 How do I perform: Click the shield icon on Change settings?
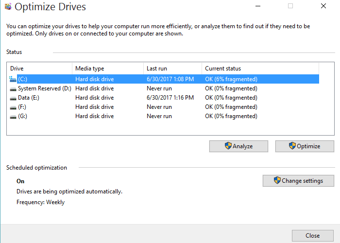277,180
